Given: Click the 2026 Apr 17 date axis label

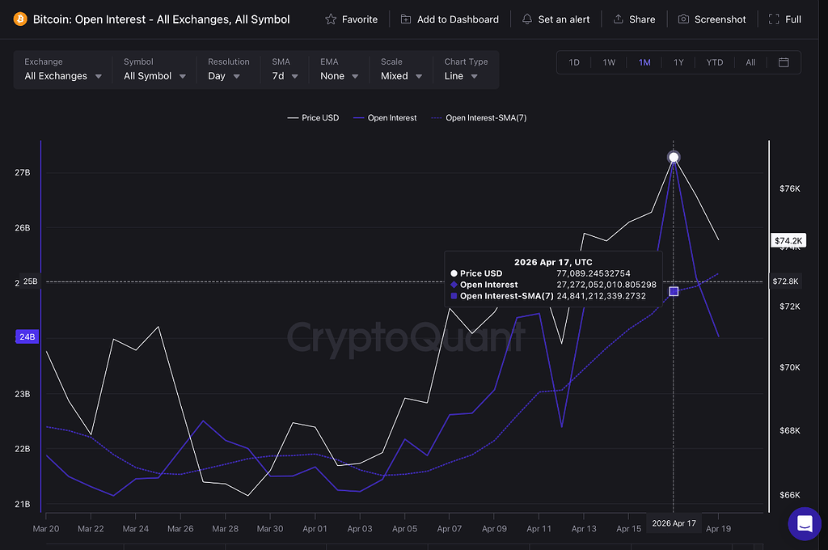Looking at the screenshot, I should pyautogui.click(x=674, y=523).
